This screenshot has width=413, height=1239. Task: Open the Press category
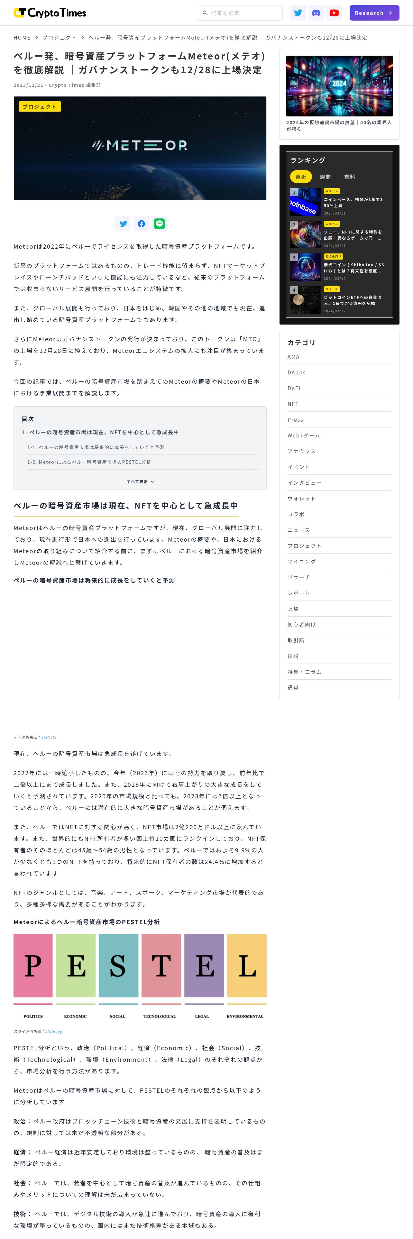pos(339,420)
